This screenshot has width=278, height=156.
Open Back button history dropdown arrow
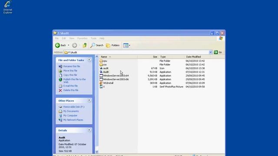(69, 45)
